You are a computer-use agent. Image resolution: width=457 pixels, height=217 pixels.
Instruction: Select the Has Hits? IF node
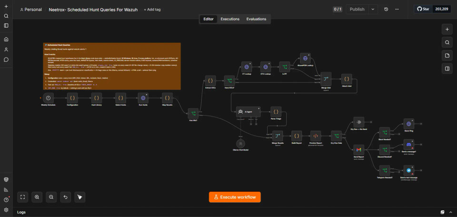pos(193,113)
